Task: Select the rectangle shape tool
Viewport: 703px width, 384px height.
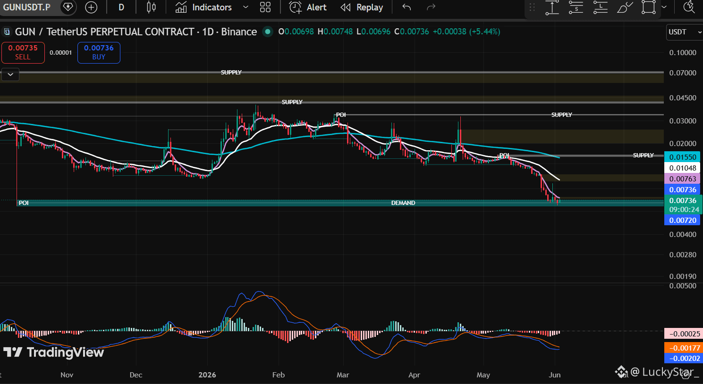Action: pos(649,7)
